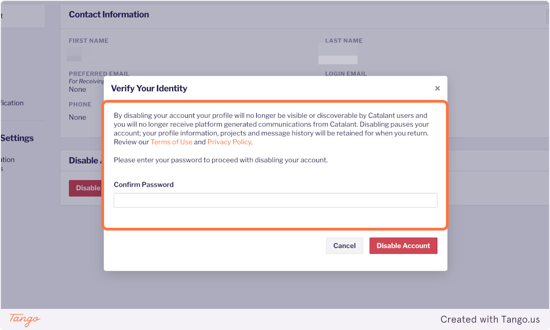Open the Privacy Policy link
Image resolution: width=550 pixels, height=330 pixels.
point(229,142)
